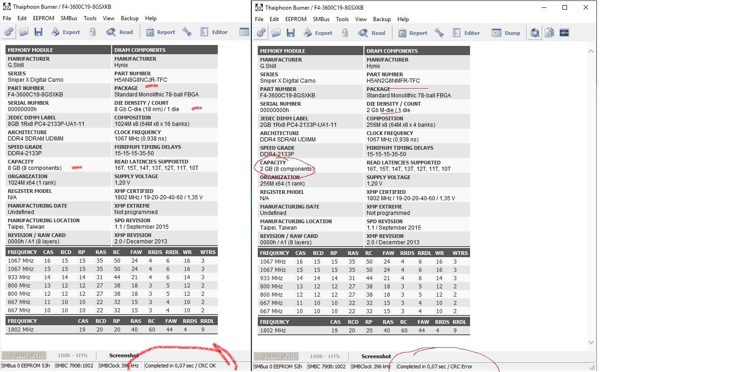Open the View menu in the right window
This screenshot has height=372, width=743.
point(361,19)
